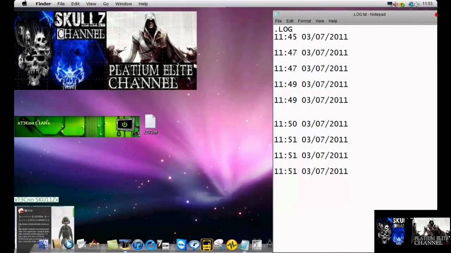The image size is (451, 253).
Task: Click the LOG.txt - Notepad window title
Action: point(369,14)
